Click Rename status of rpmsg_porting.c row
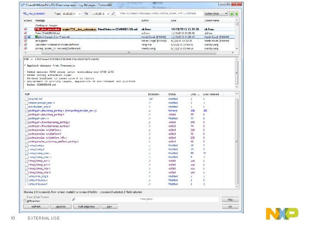The image size is (310, 233). [173, 110]
